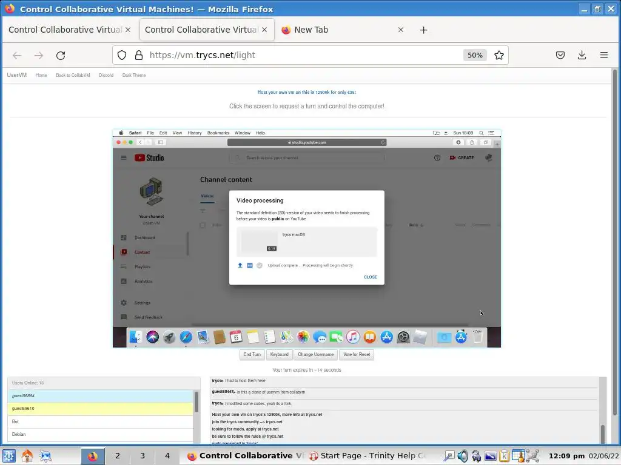Screen dimensions: 621x465
Task: Open the Notes icon in the dock
Action: coord(253,337)
